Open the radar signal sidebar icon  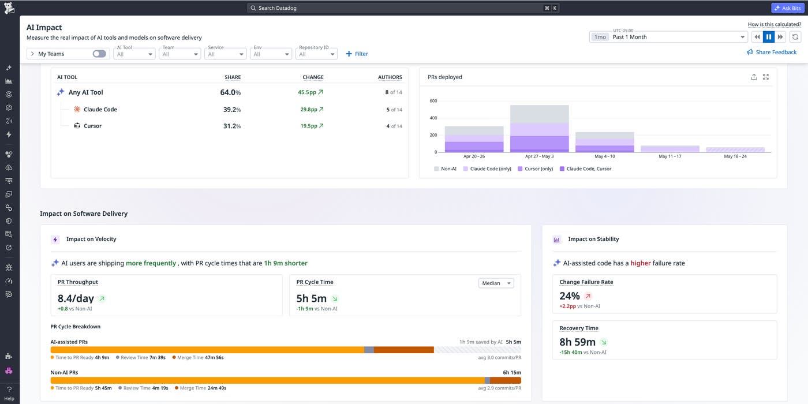(x=9, y=121)
